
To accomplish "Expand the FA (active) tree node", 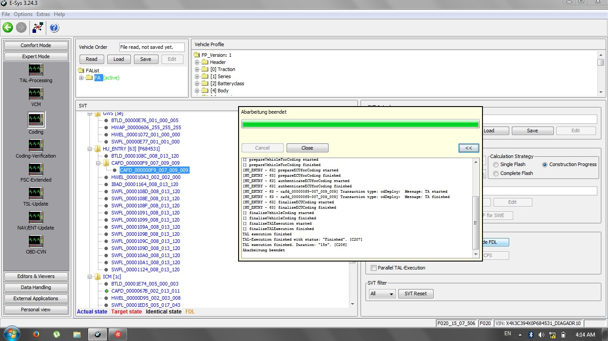I will [x=81, y=78].
